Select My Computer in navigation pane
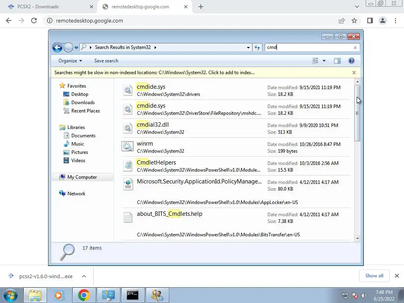This screenshot has height=303, width=404. [x=82, y=177]
